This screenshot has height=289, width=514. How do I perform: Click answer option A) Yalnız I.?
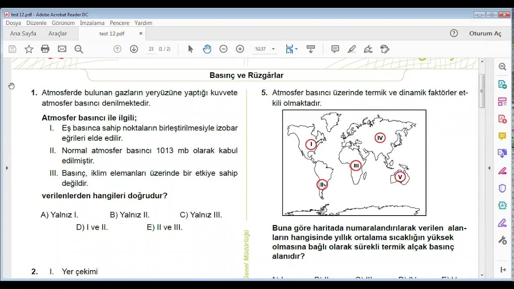59,215
